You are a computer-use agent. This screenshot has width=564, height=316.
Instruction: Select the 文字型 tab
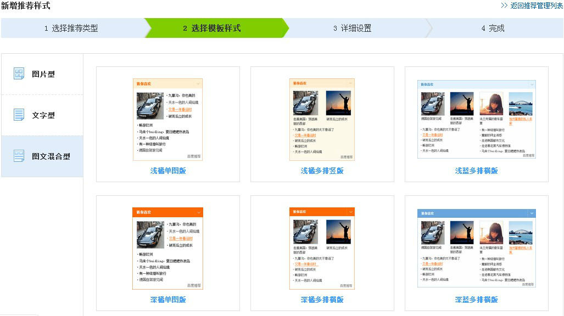point(42,115)
